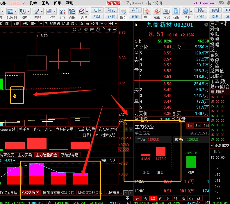The height and width of the screenshot is (204, 230).
Task: Select the 1日 period in 主力资金
Action: (x=190, y=125)
